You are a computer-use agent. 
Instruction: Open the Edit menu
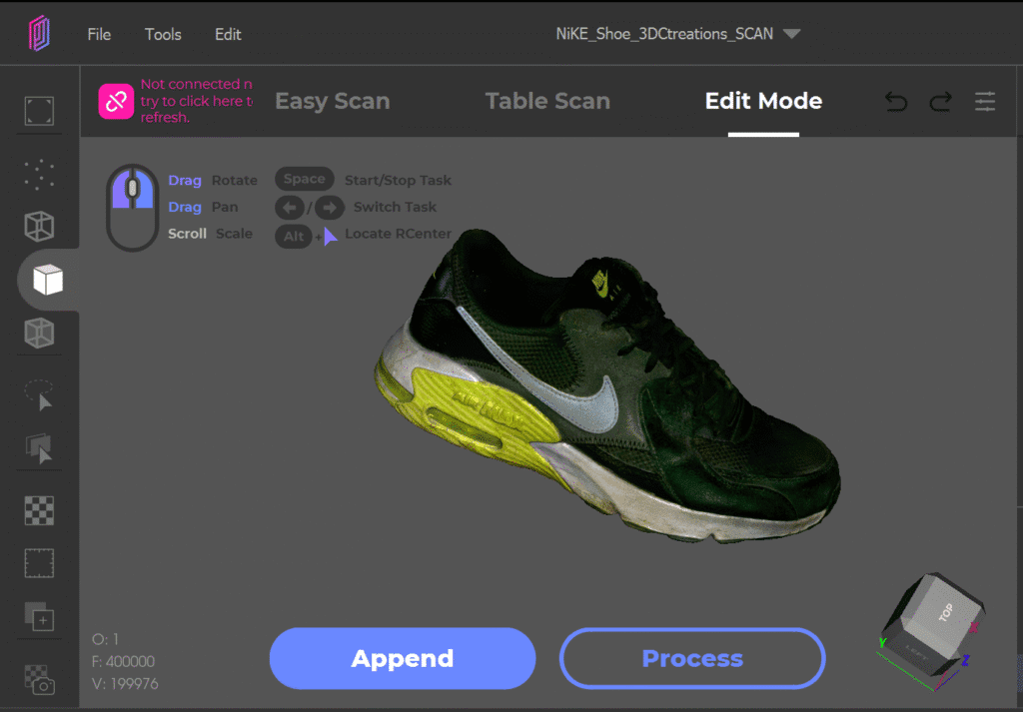pos(228,34)
